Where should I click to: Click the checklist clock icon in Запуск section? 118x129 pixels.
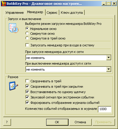tap(14, 28)
